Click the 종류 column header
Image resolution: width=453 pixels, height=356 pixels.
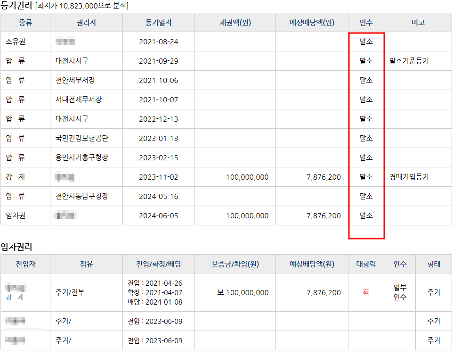pos(25,23)
